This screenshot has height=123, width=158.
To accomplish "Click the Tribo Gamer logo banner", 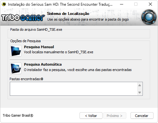I will 23,17.
